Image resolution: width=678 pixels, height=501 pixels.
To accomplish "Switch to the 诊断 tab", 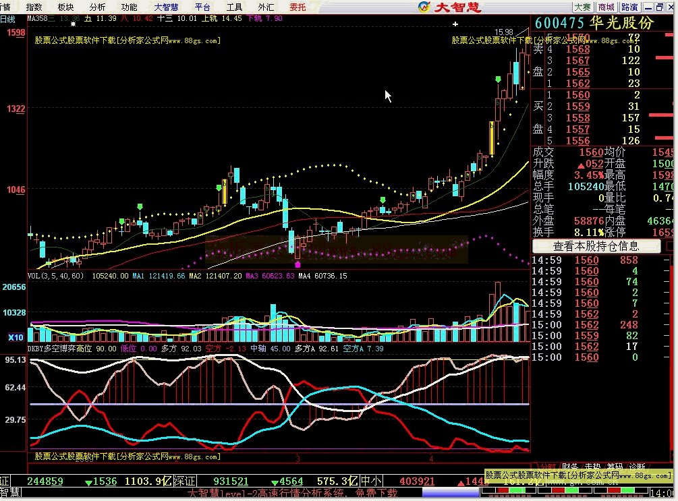I will pyautogui.click(x=638, y=467).
